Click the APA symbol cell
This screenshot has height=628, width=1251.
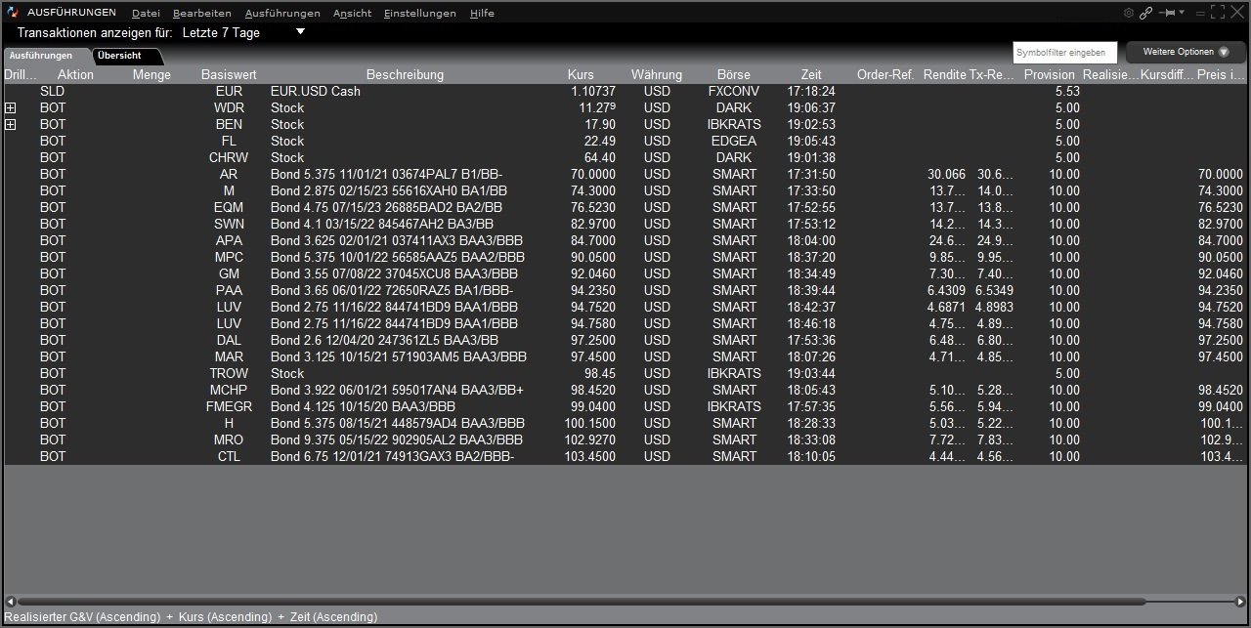pos(229,241)
